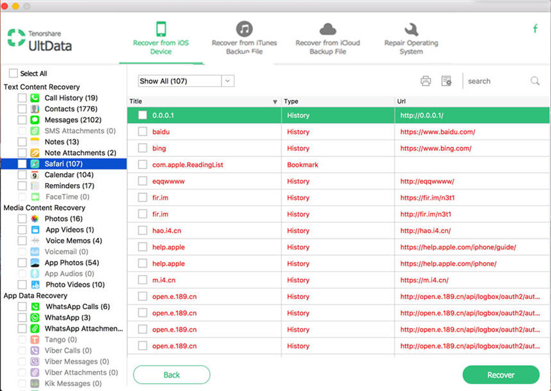Click the Messages bubble icon

pyautogui.click(x=35, y=120)
